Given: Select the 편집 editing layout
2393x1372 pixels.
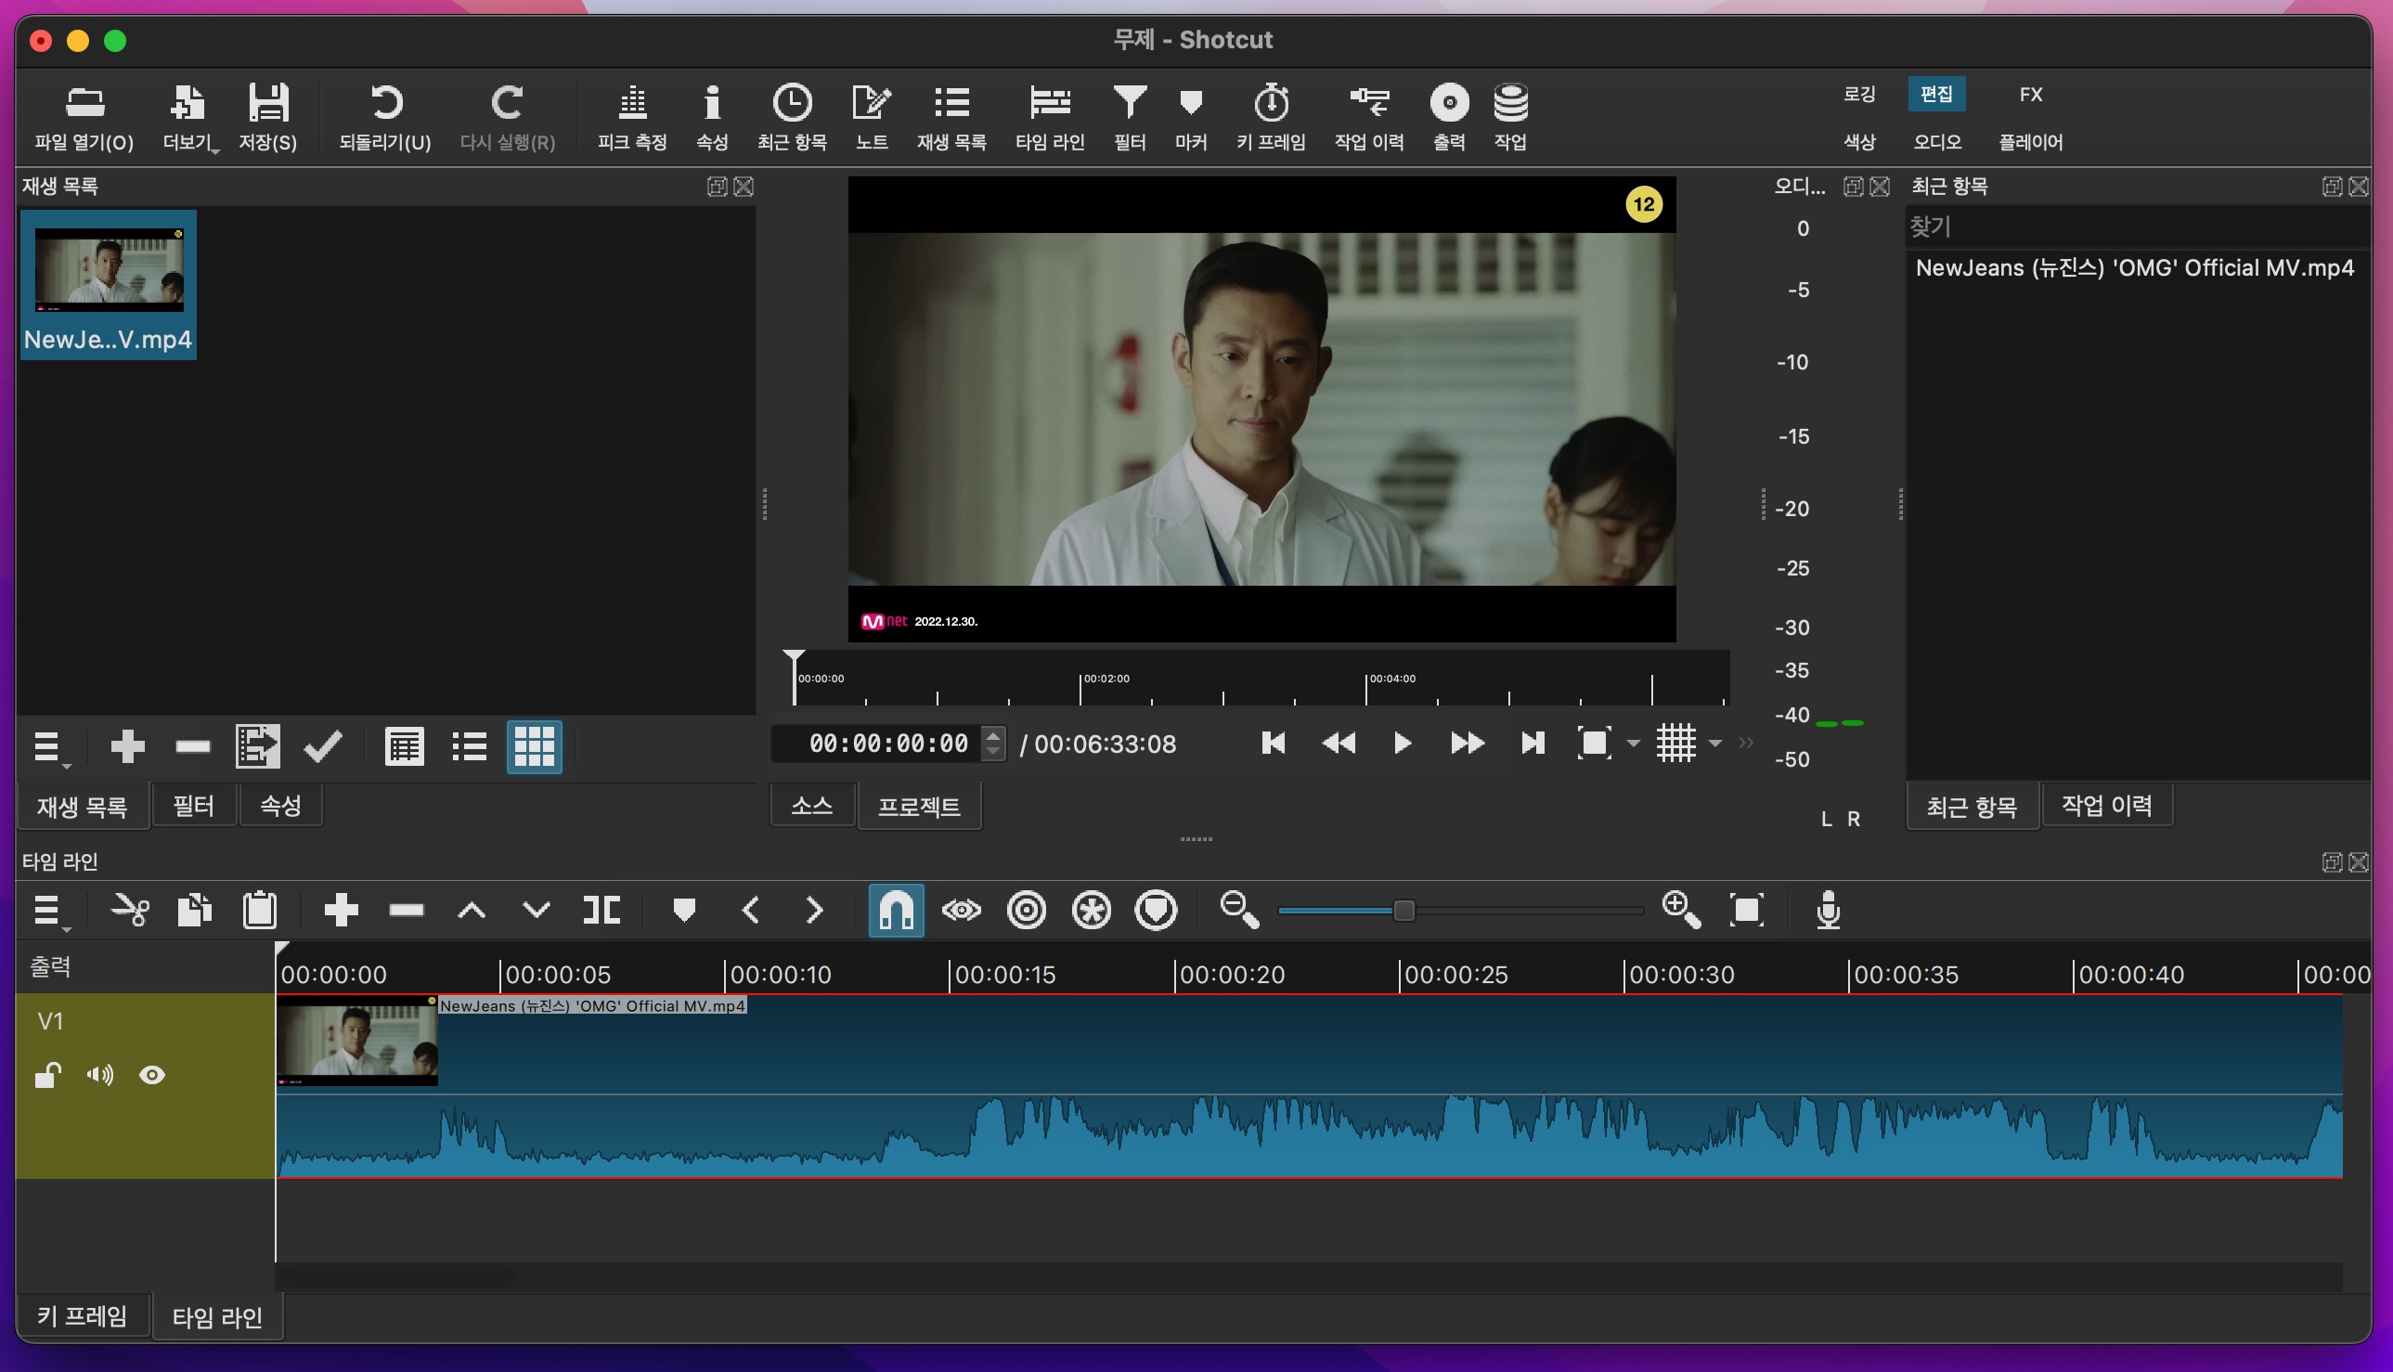Looking at the screenshot, I should [1936, 95].
